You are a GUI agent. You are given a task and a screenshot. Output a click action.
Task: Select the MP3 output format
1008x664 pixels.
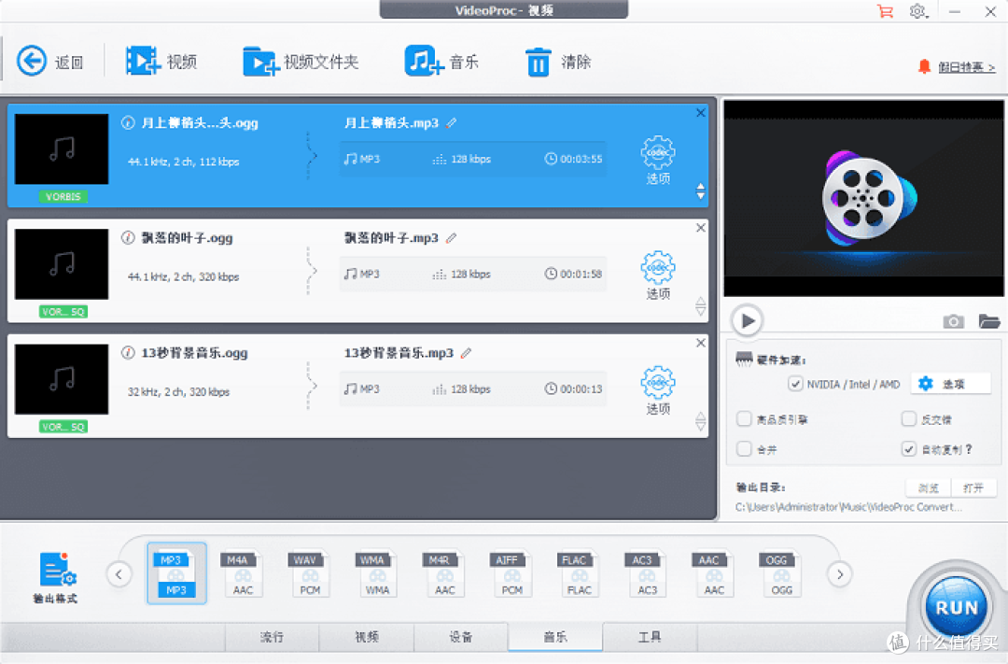click(x=176, y=573)
